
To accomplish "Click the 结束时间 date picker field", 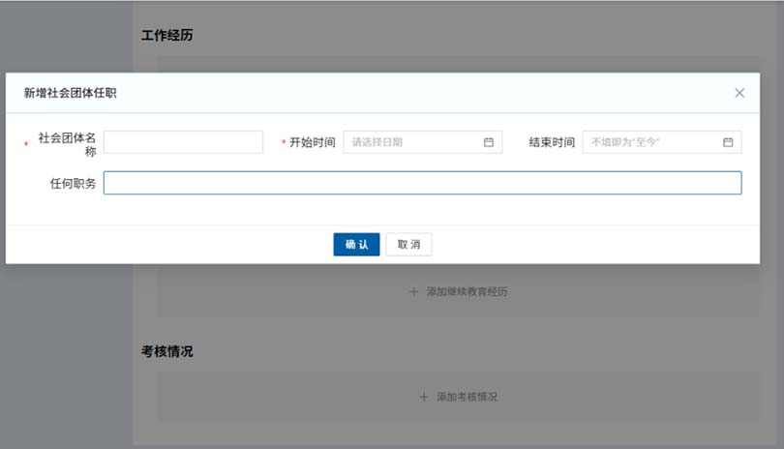I will (x=653, y=142).
